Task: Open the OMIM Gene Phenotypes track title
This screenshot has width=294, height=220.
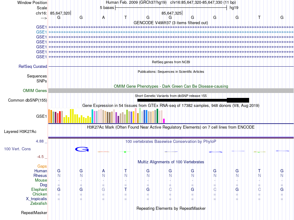Action: tap(171, 86)
